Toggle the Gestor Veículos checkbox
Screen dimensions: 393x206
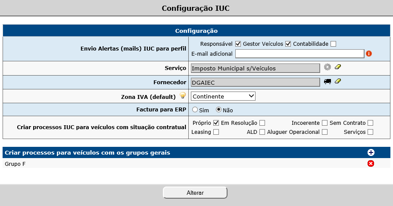288,44
